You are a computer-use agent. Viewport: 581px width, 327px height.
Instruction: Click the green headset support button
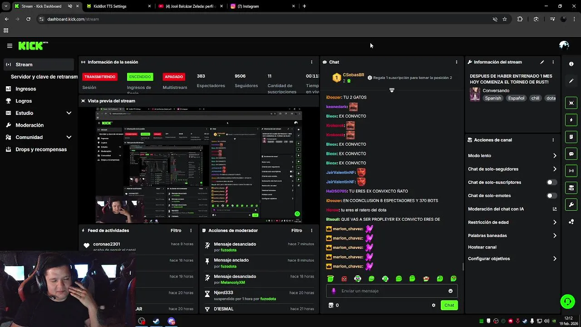(x=567, y=301)
